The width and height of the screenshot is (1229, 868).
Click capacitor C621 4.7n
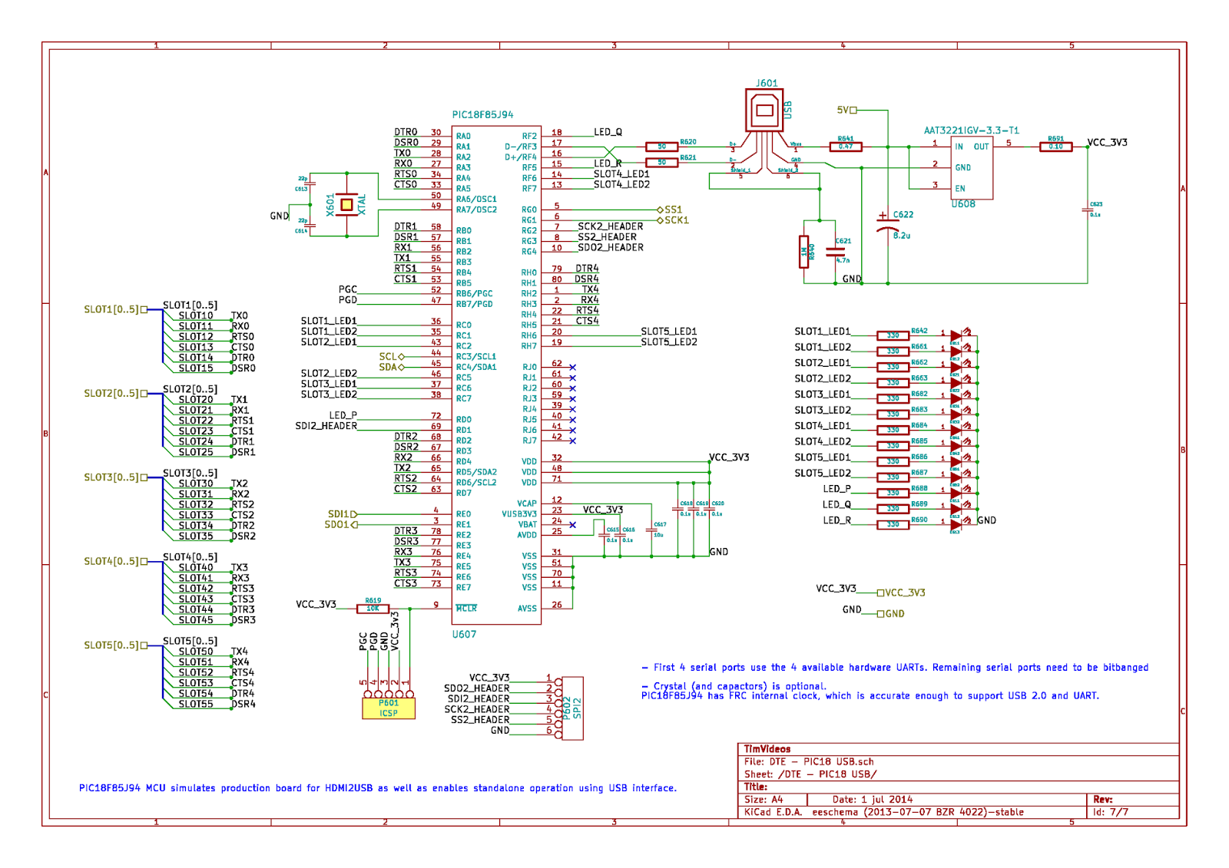[836, 252]
